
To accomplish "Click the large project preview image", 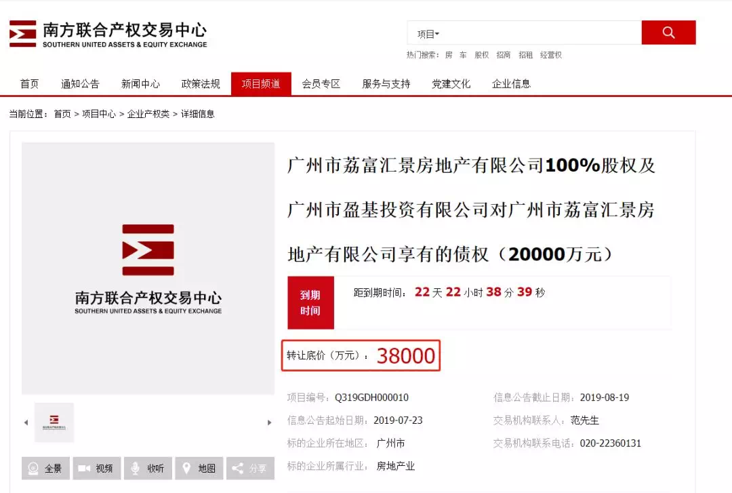I will coord(148,269).
